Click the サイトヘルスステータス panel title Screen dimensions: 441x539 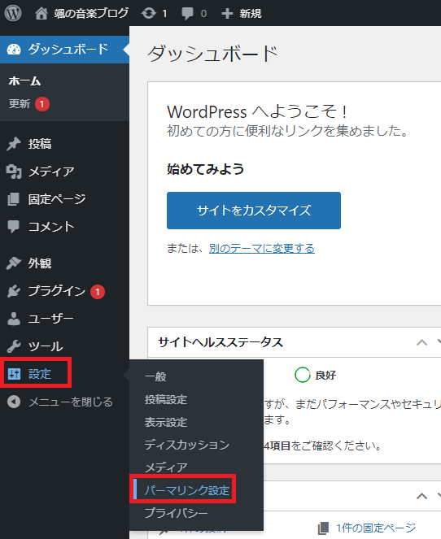pos(220,342)
